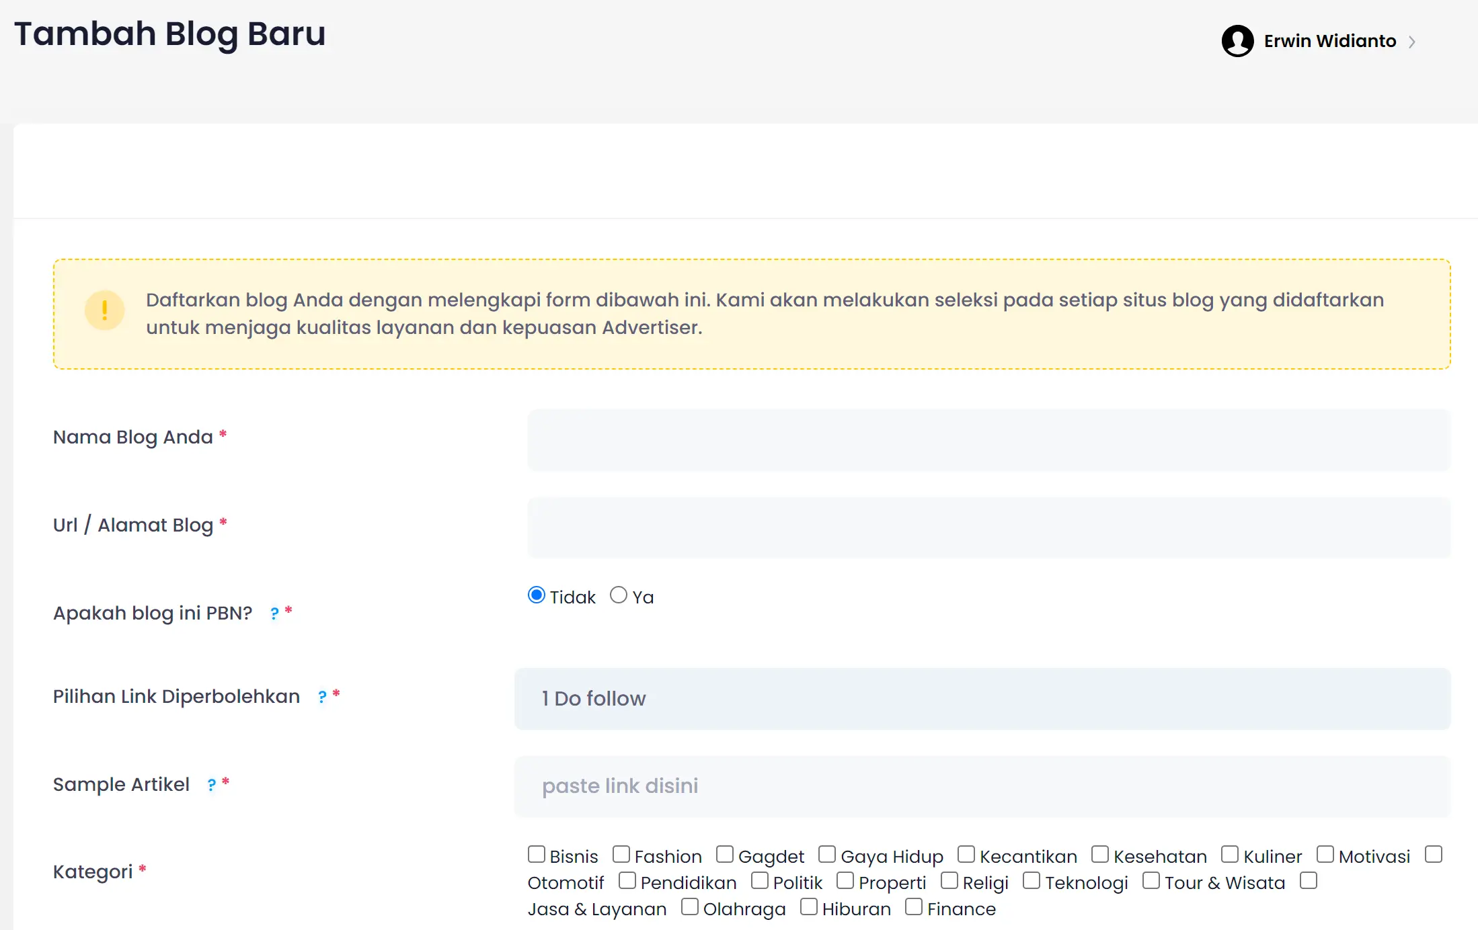Image resolution: width=1478 pixels, height=930 pixels.
Task: Check the Fashion category checkbox
Action: (x=621, y=854)
